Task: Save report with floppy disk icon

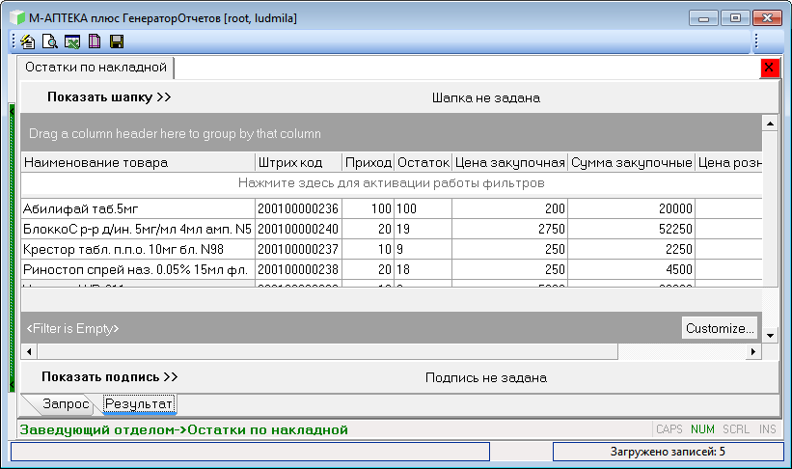Action: tap(116, 41)
